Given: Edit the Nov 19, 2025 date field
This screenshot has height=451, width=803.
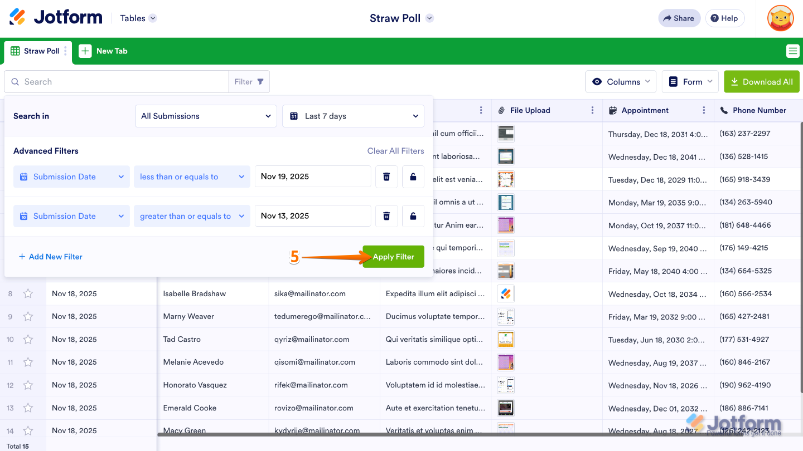Looking at the screenshot, I should tap(313, 176).
